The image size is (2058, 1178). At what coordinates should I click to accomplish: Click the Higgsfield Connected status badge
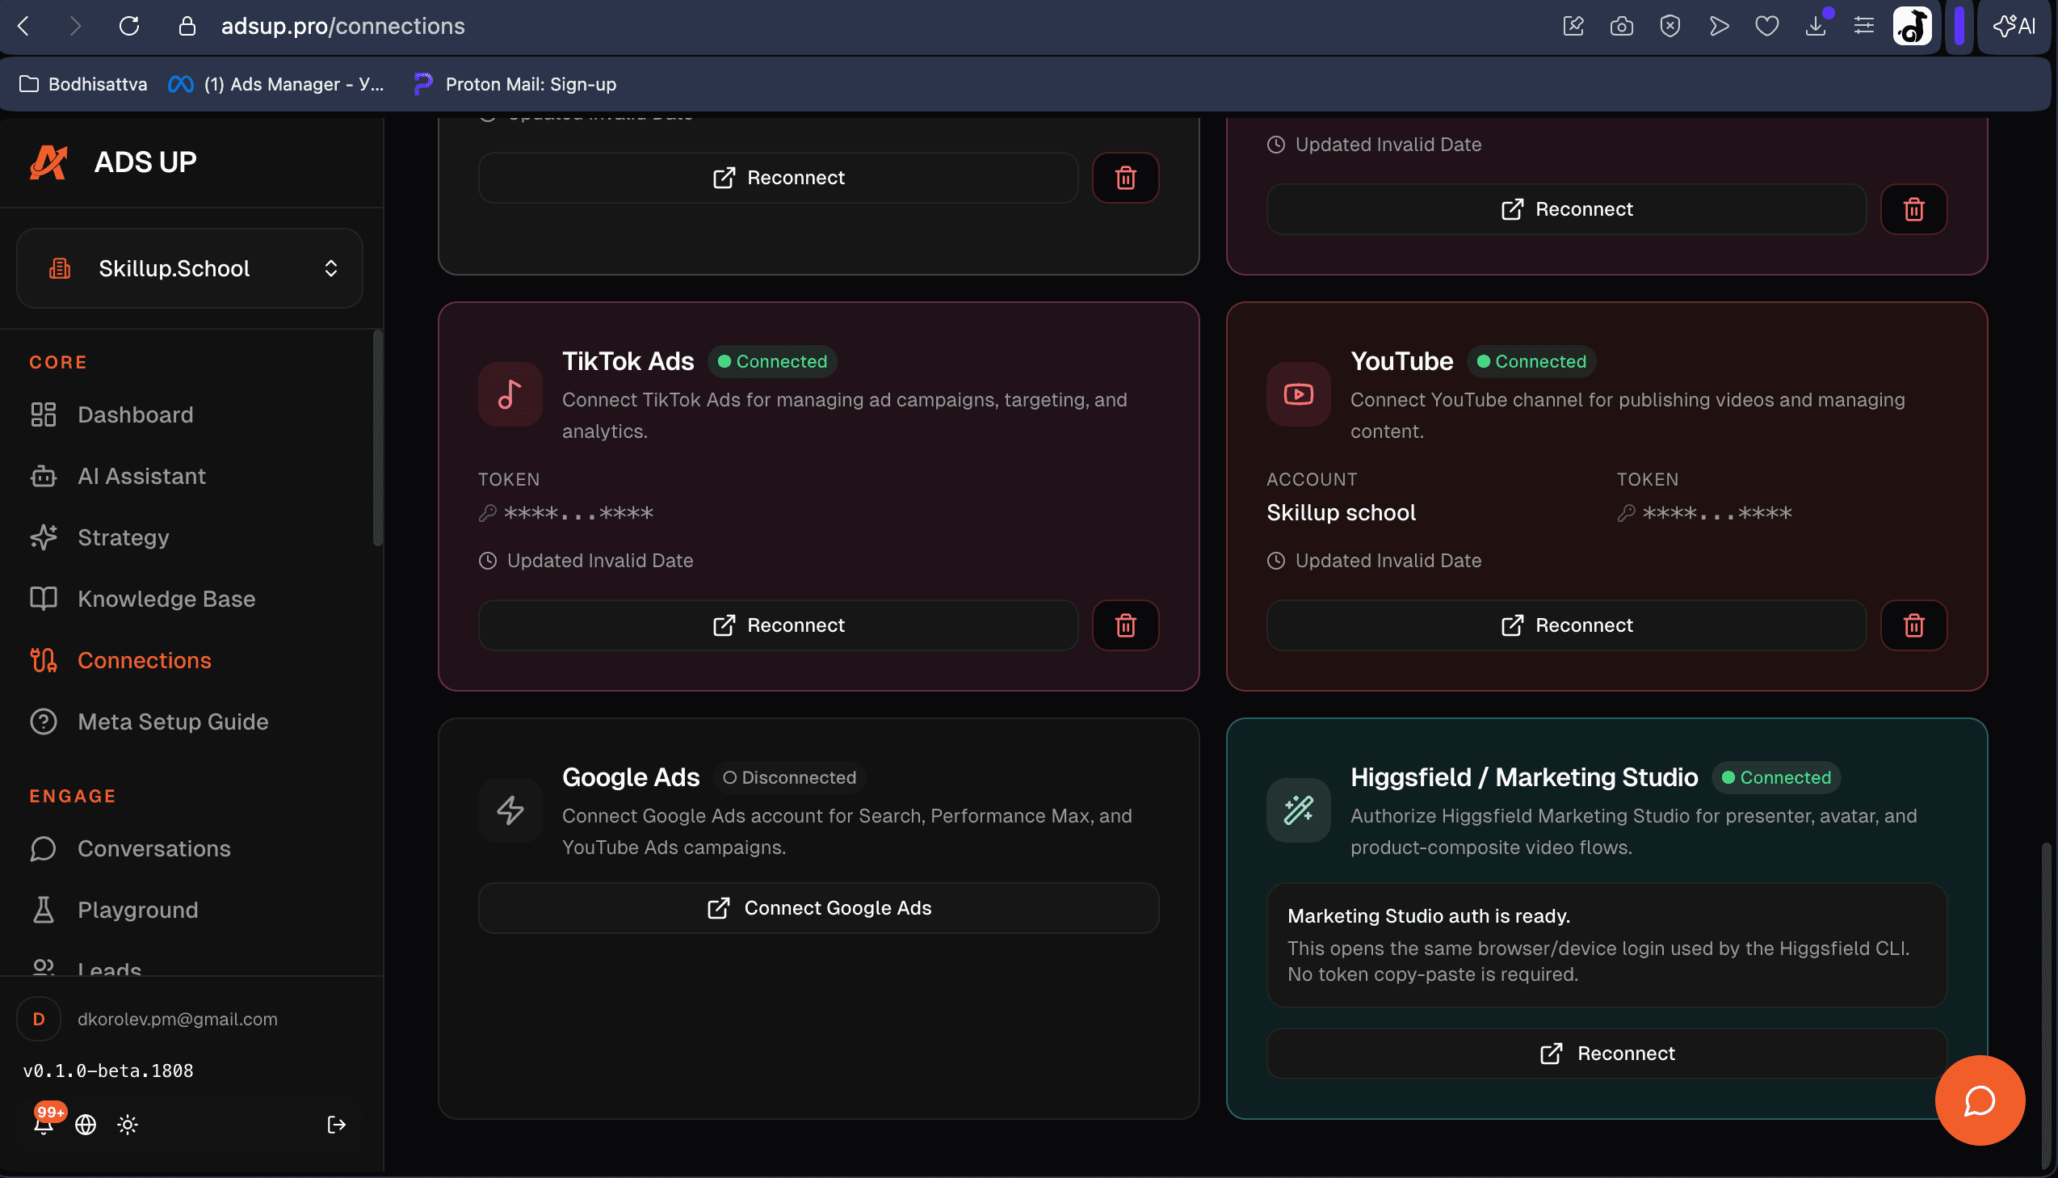pyautogui.click(x=1776, y=777)
